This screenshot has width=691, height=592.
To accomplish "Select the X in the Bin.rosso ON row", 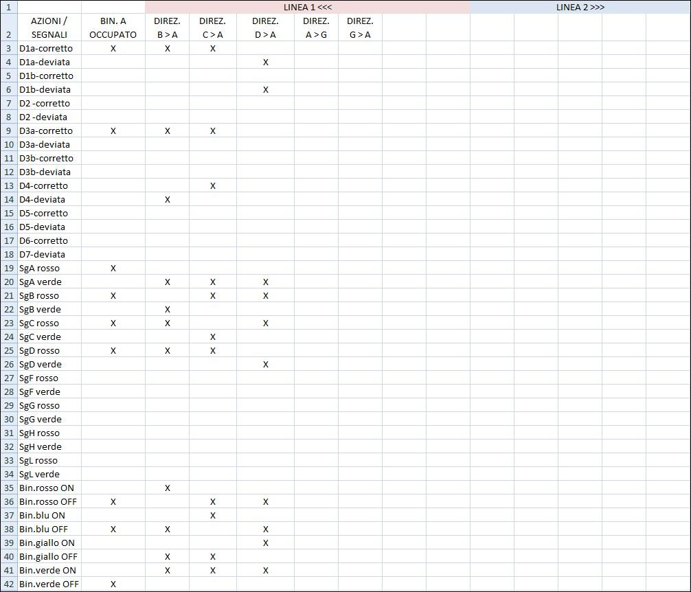I will [167, 488].
